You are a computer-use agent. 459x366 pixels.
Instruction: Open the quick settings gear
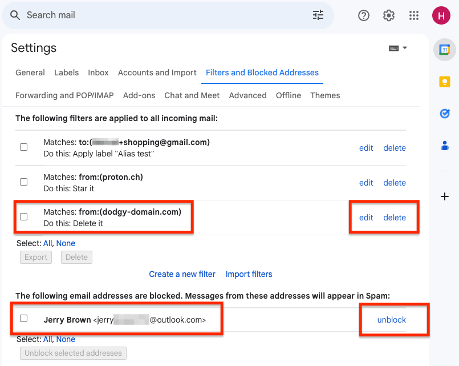[388, 15]
